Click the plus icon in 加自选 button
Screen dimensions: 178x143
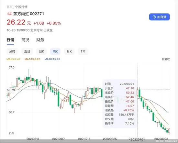(x=154, y=17)
